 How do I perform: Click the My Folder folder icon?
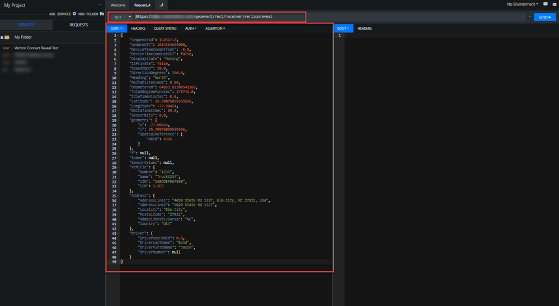pos(7,37)
